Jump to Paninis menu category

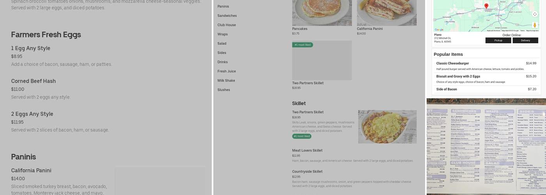click(x=223, y=6)
